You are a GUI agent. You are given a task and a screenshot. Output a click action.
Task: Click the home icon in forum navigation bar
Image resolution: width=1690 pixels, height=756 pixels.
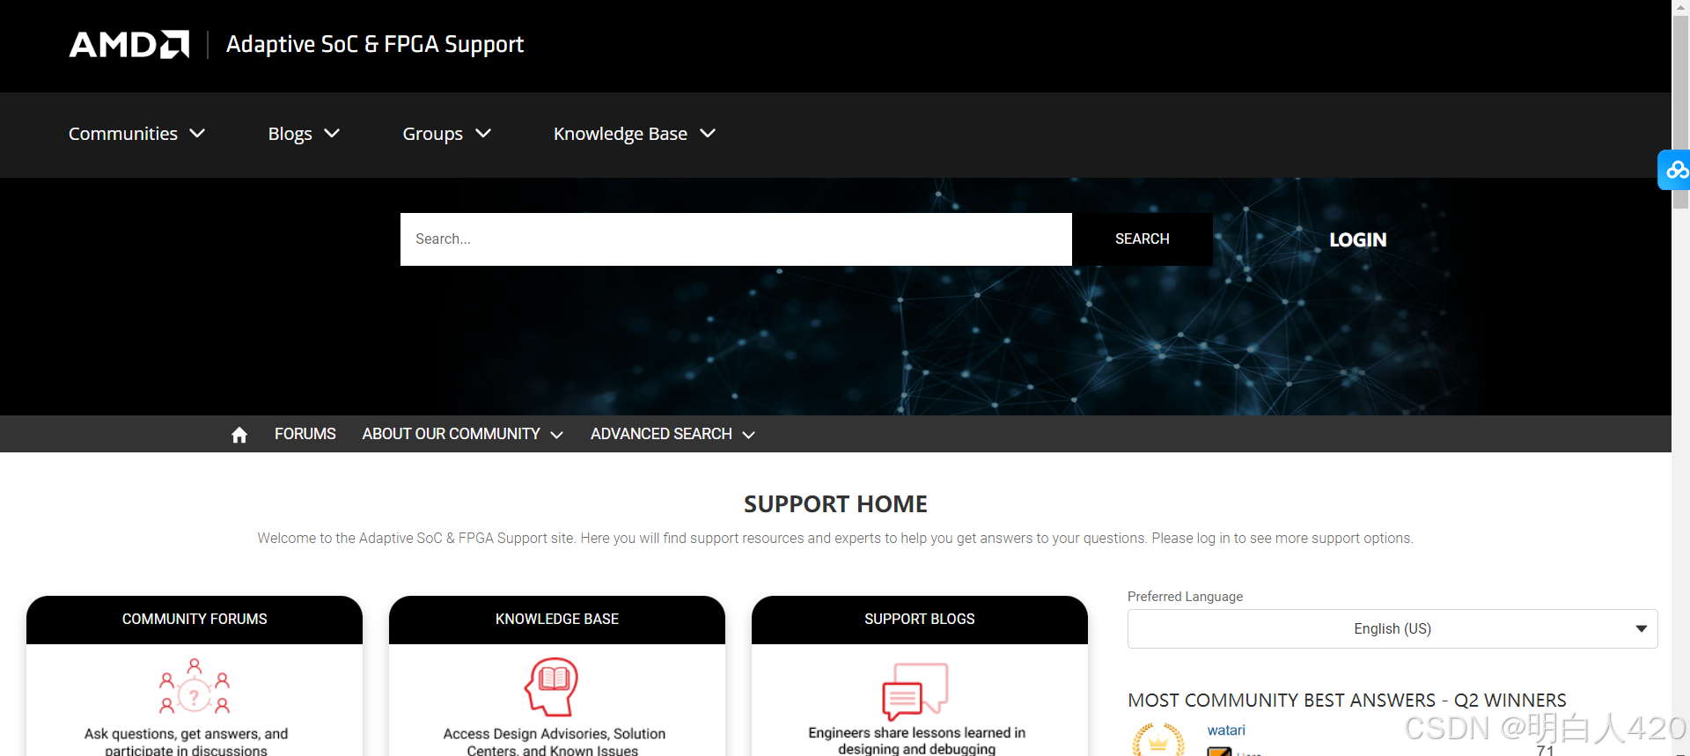tap(239, 435)
